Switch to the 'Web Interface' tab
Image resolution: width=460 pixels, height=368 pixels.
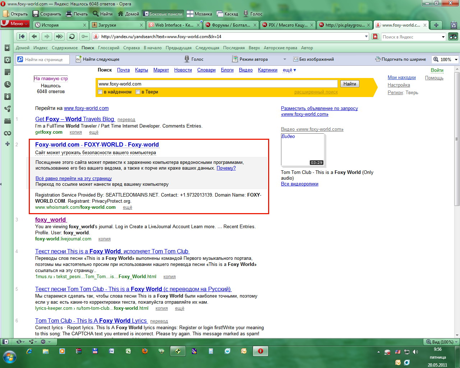[x=174, y=25]
